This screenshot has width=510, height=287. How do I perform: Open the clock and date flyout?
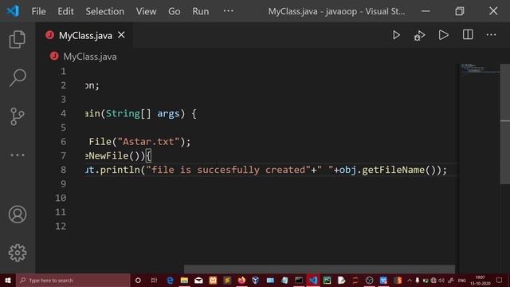[x=480, y=280]
